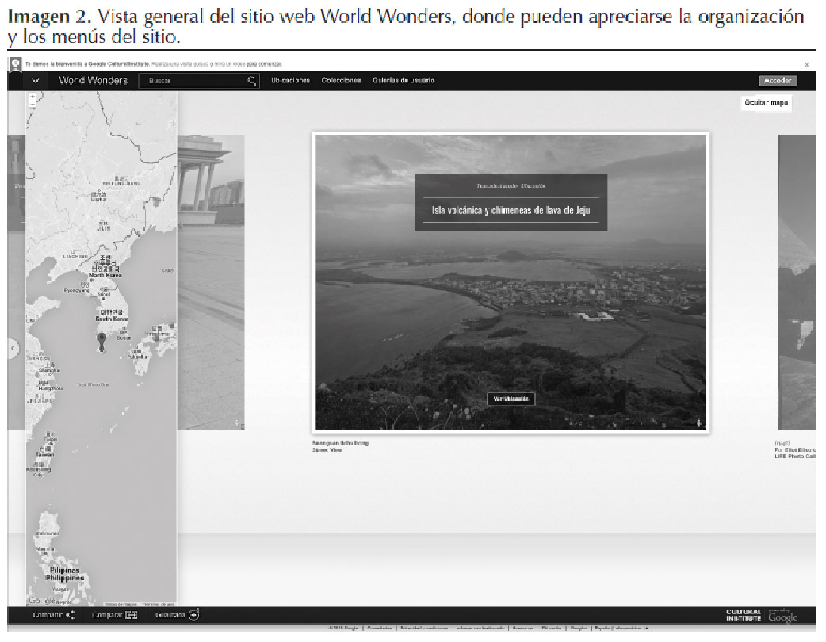
Task: Click the Guardada saved items icon
Action: tap(194, 615)
